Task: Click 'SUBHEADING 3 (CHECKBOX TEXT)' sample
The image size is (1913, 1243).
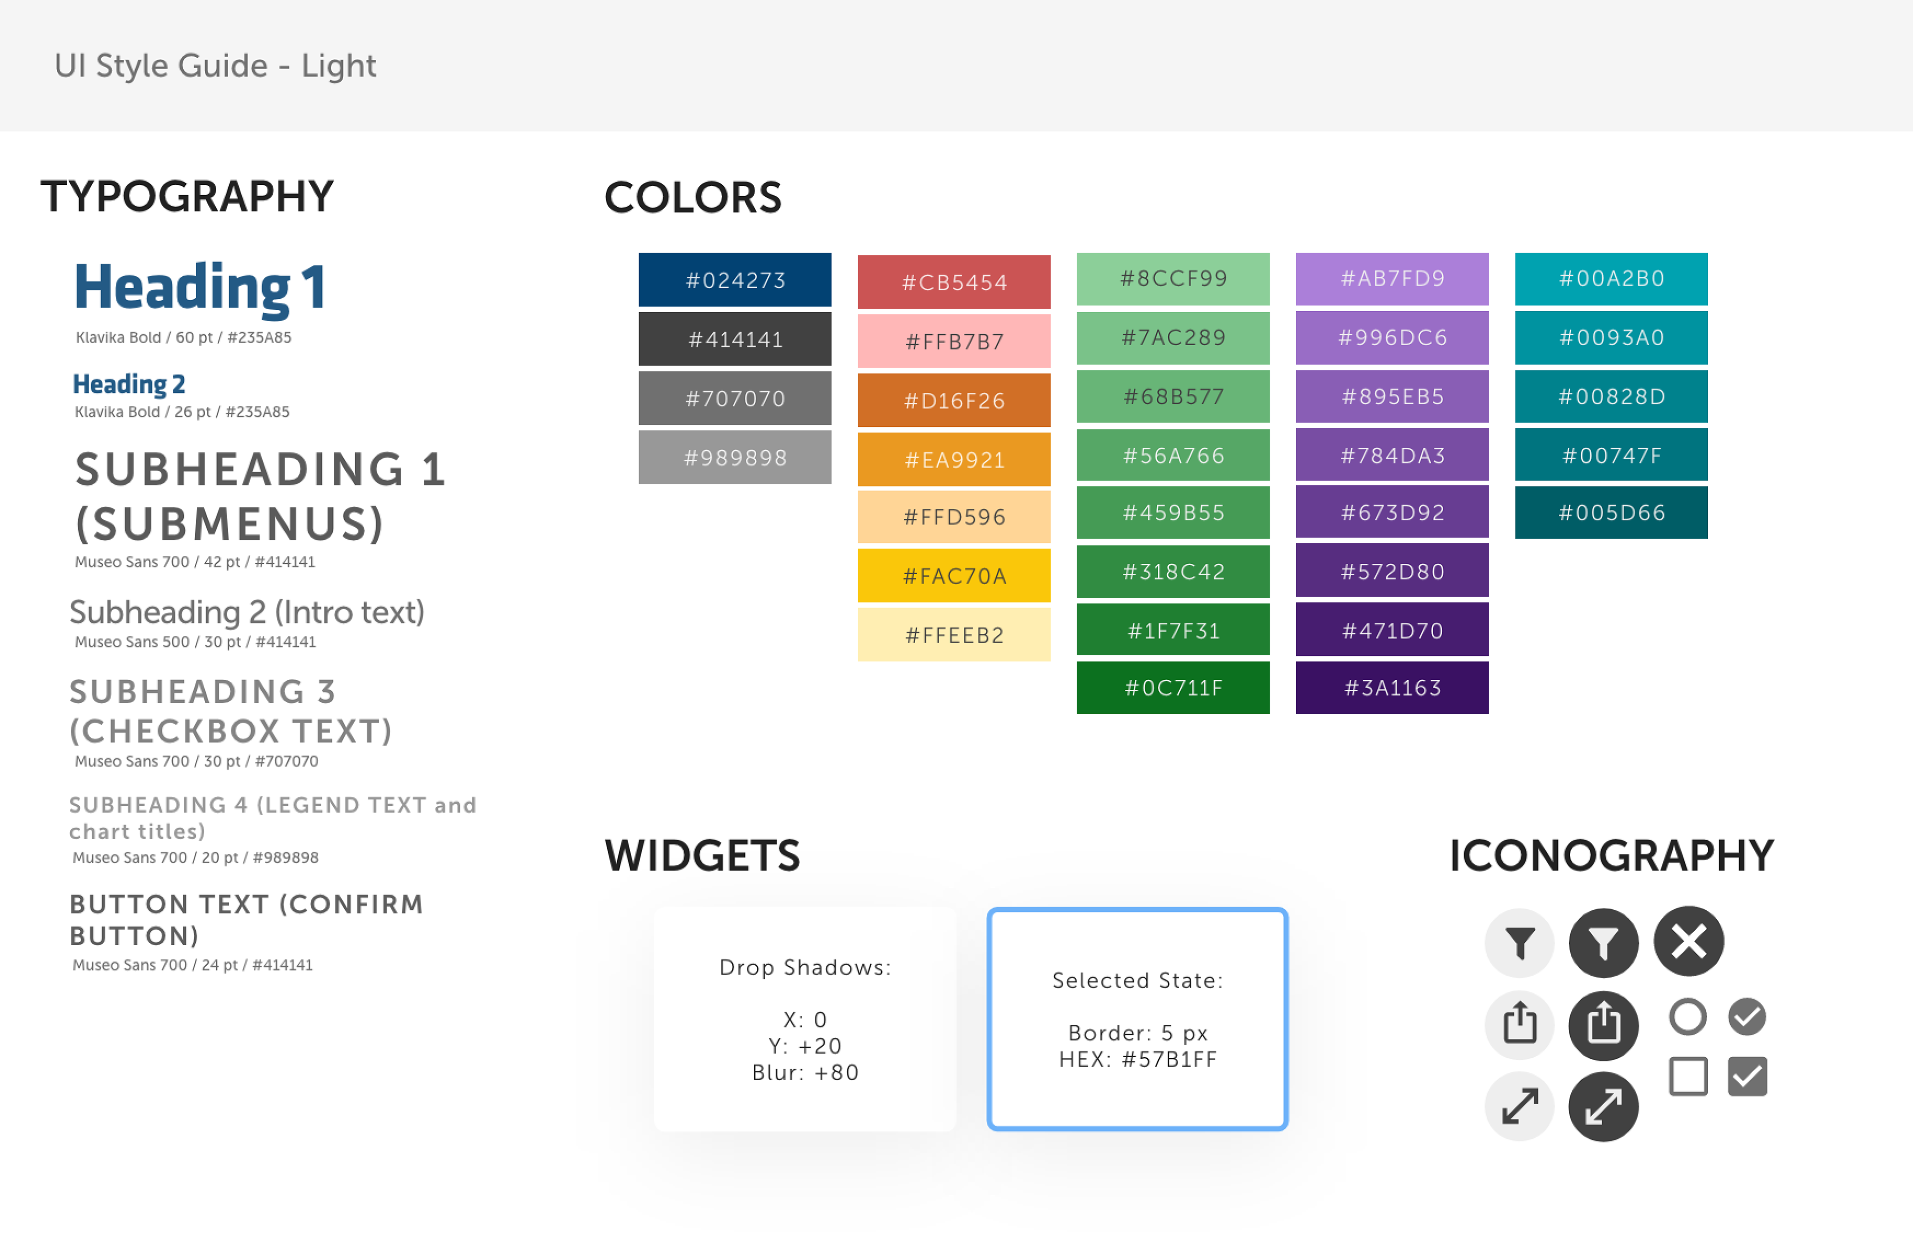Action: click(x=231, y=711)
